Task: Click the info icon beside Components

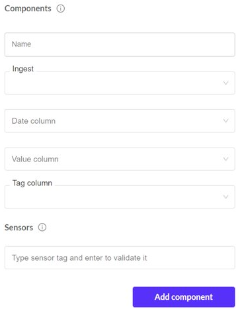Action: (x=61, y=9)
